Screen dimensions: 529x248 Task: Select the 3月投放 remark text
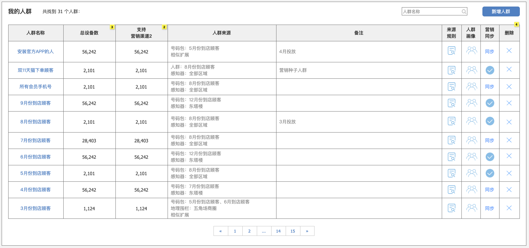[x=287, y=122]
